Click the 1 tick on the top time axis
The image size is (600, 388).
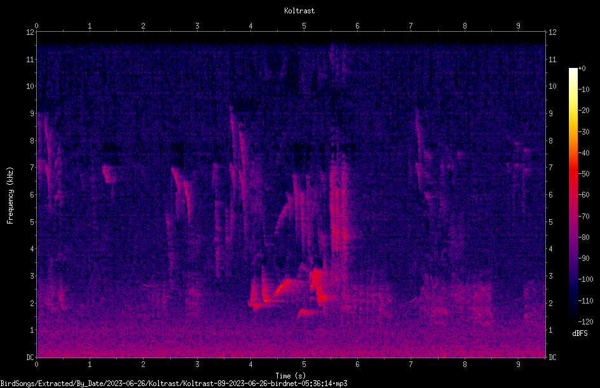(90, 25)
